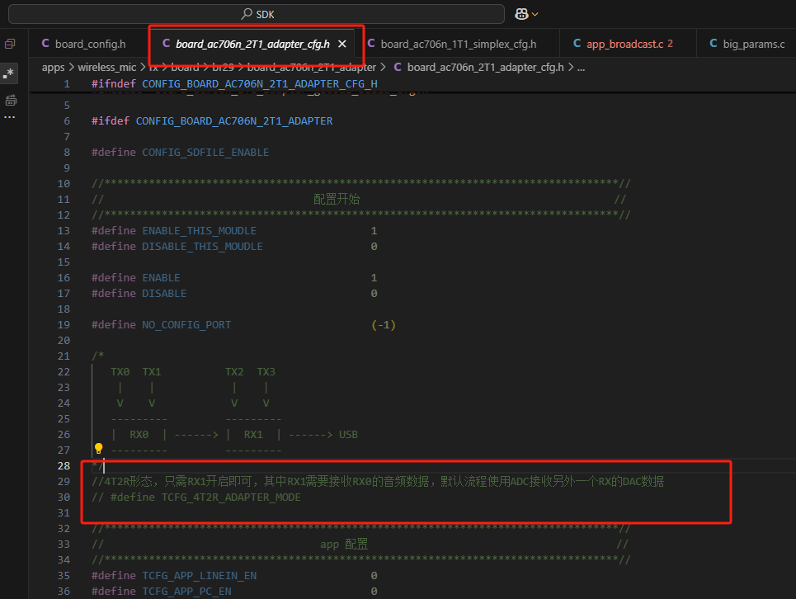Close the board_ac706n_2T1_adapter_cfg.h tab
The image size is (796, 599).
tap(342, 45)
